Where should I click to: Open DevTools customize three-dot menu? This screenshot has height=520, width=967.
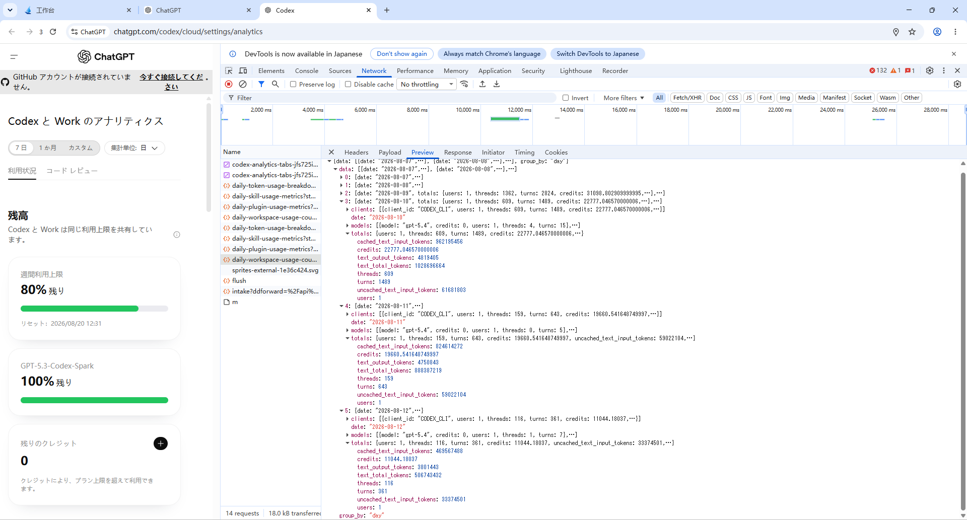[x=944, y=70]
